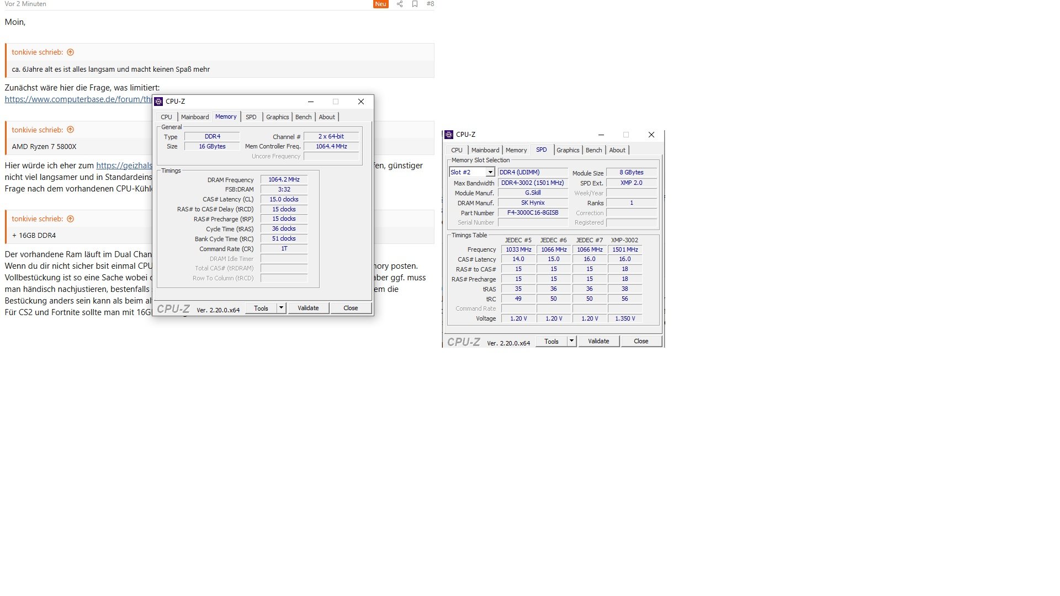
Task: Close the left CPU-Z window with X
Action: tap(361, 102)
